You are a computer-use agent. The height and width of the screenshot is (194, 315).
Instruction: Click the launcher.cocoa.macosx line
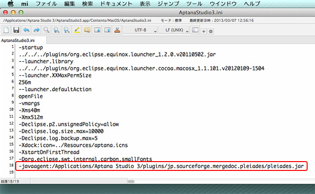141,68
